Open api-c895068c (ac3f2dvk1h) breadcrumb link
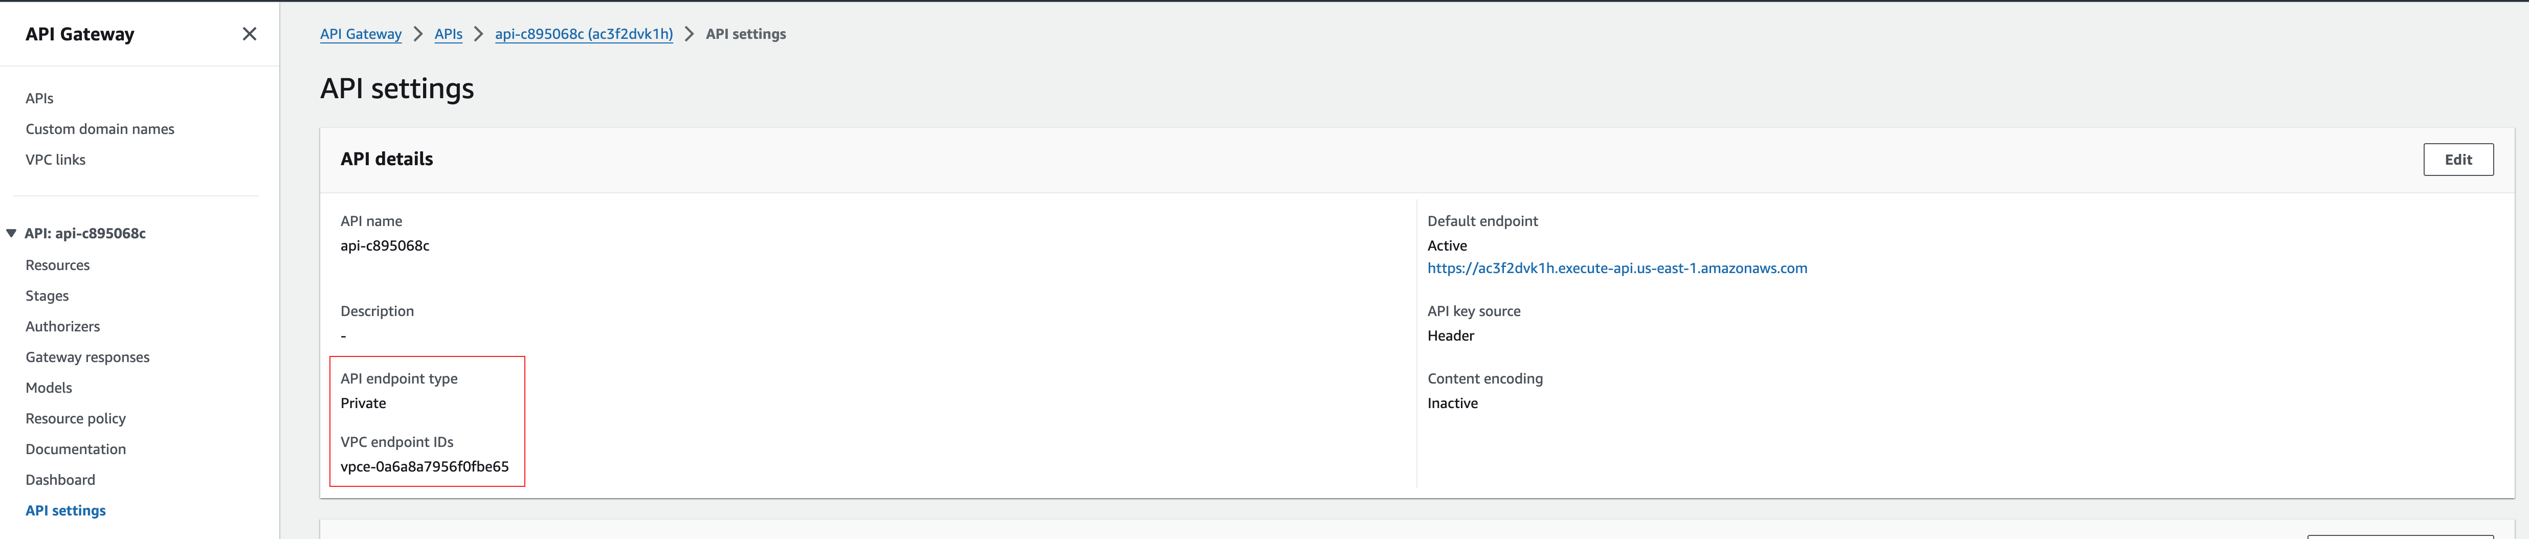This screenshot has height=539, width=2529. [583, 33]
